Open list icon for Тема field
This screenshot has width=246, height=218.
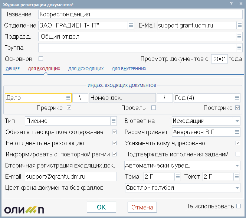point(178,176)
